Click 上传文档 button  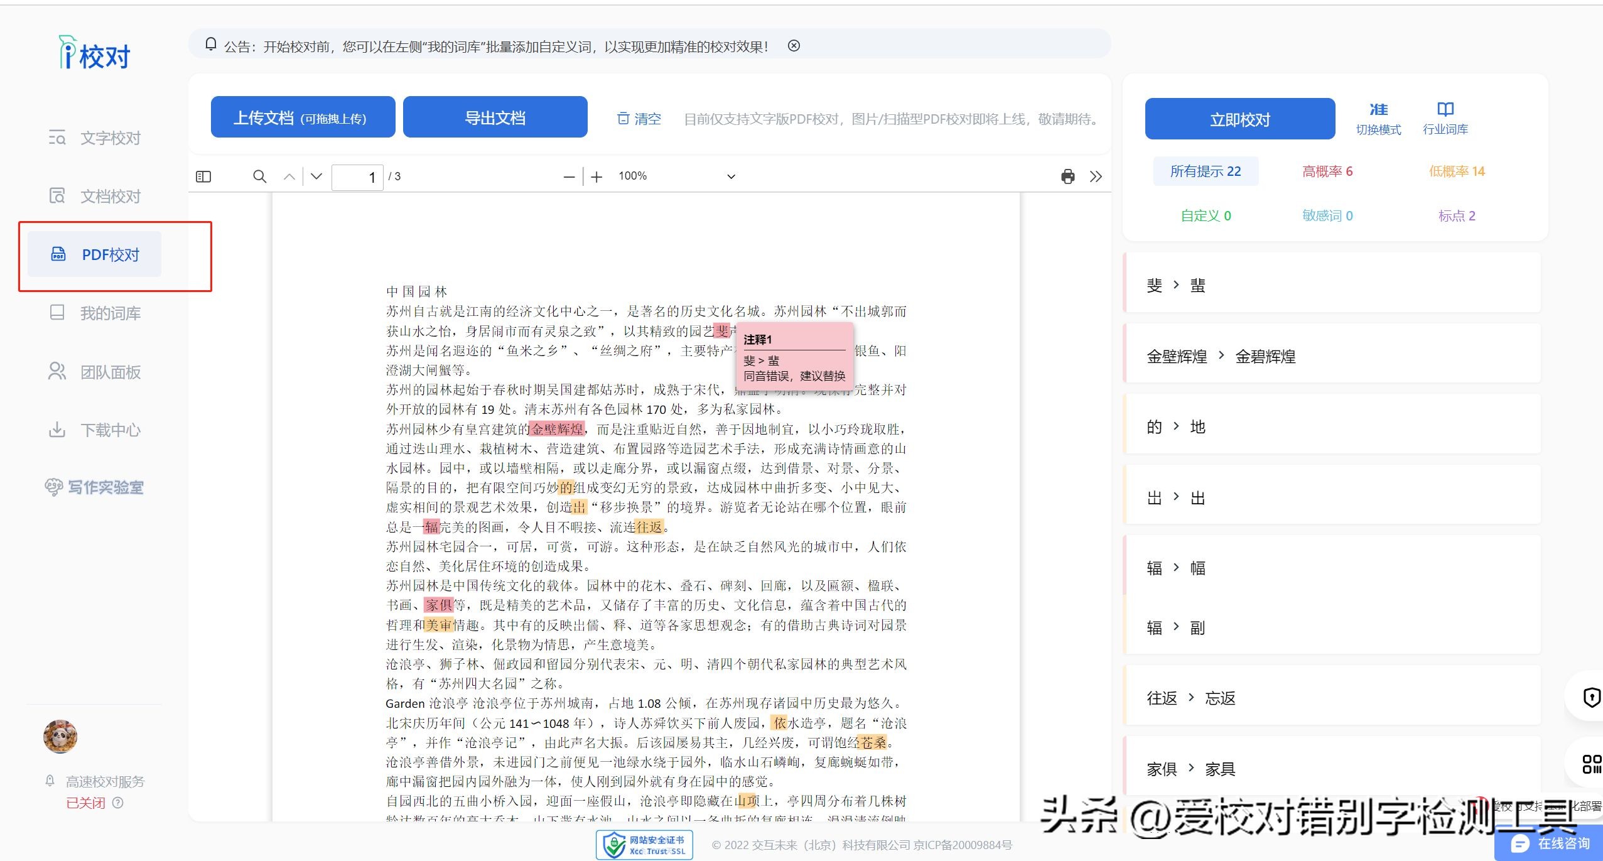click(303, 117)
